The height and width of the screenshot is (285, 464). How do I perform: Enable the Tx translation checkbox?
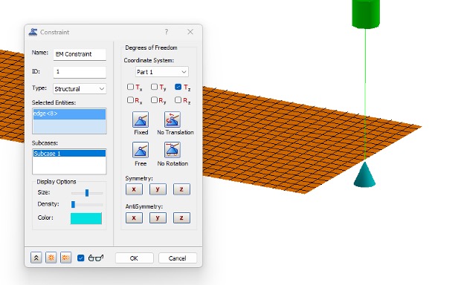(130, 87)
